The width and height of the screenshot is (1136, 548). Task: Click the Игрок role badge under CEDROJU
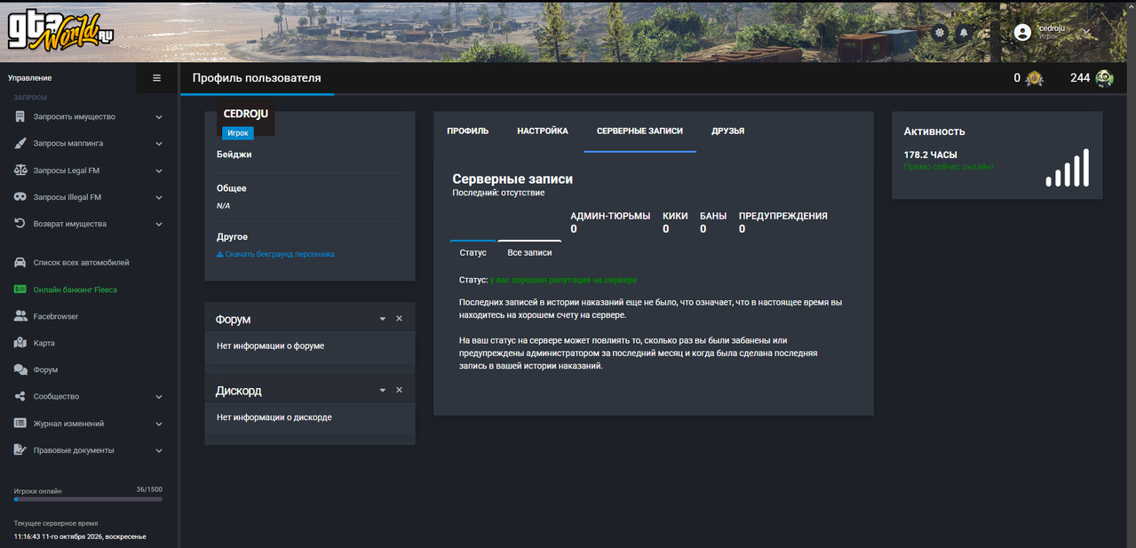click(x=238, y=133)
